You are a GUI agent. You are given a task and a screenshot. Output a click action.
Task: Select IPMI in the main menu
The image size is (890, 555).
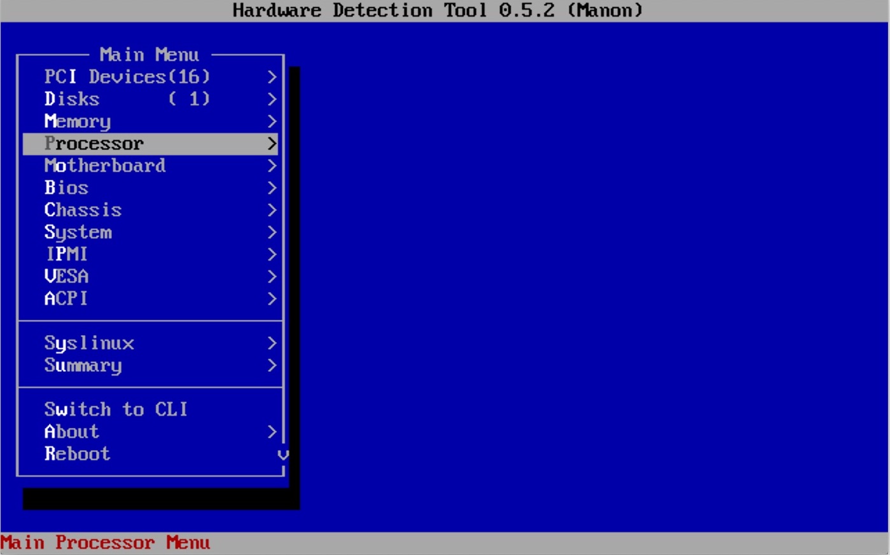(66, 254)
